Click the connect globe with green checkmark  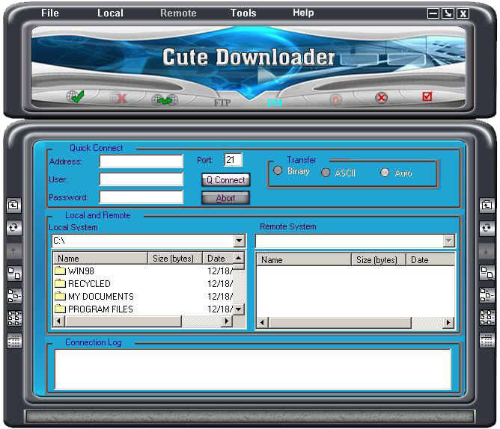coord(76,97)
